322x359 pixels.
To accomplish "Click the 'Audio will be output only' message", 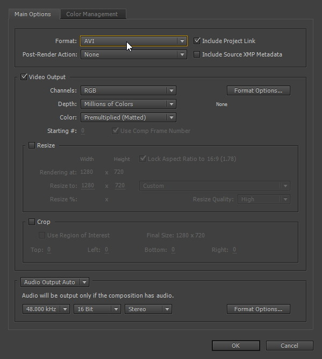I will [x=98, y=295].
